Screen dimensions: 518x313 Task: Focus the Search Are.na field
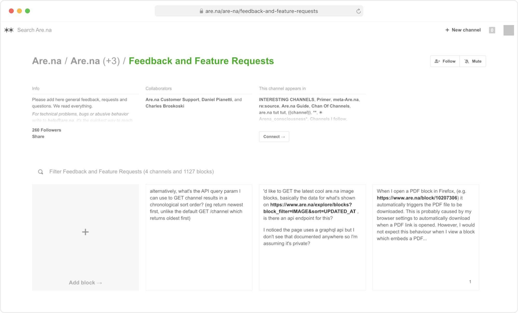34,30
